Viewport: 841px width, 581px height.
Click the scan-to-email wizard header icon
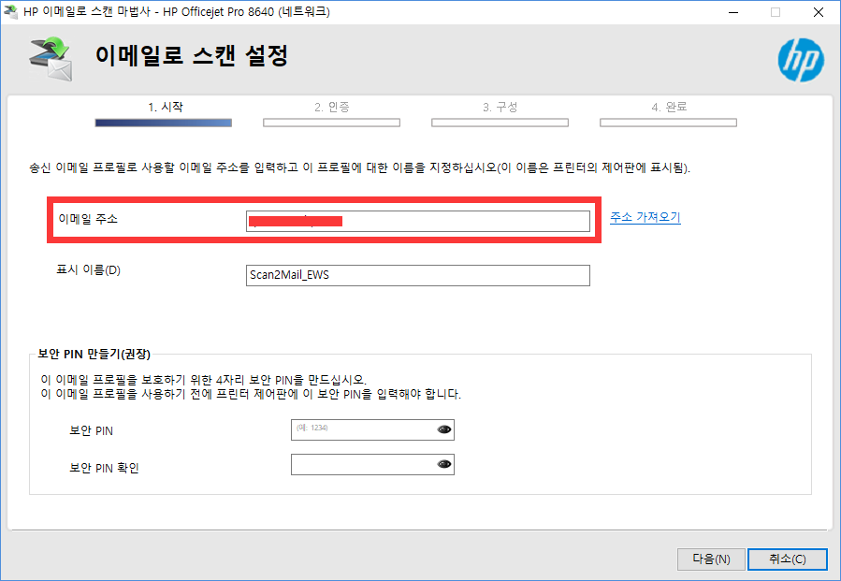point(51,59)
